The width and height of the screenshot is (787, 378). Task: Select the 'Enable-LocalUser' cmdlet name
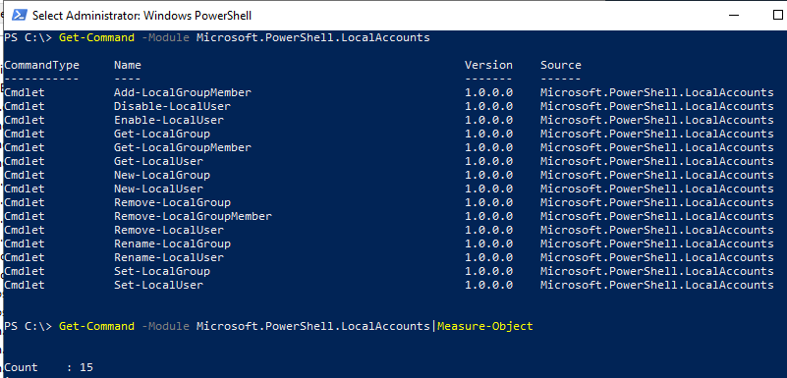pyautogui.click(x=169, y=121)
